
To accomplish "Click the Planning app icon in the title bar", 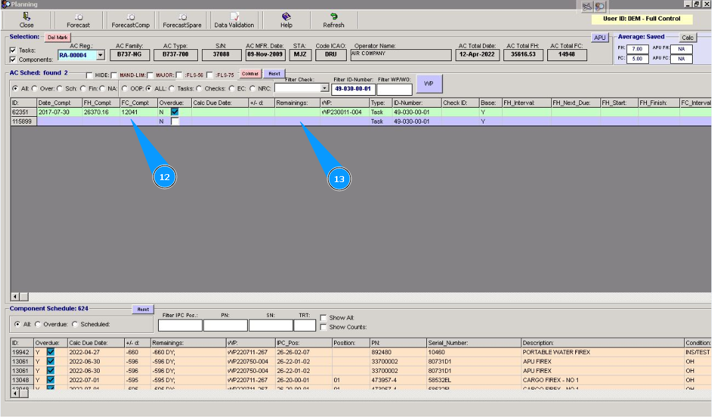I will [x=5, y=4].
